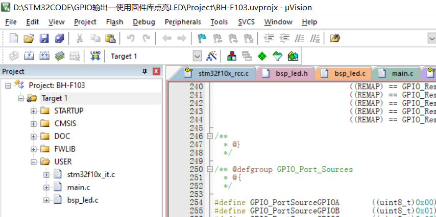The image size is (436, 217).
Task: Click the Indent selected lines icon
Action: tap(269, 38)
